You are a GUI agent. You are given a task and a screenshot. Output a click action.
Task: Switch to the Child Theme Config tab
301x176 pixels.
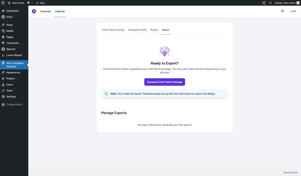point(113,30)
